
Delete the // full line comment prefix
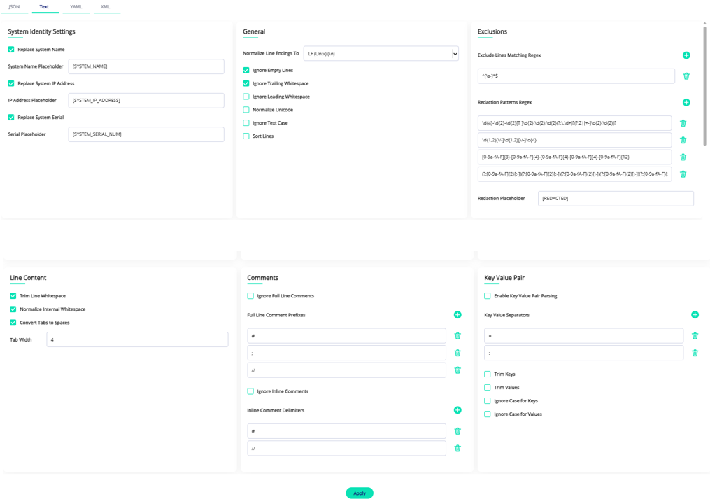pyautogui.click(x=457, y=370)
